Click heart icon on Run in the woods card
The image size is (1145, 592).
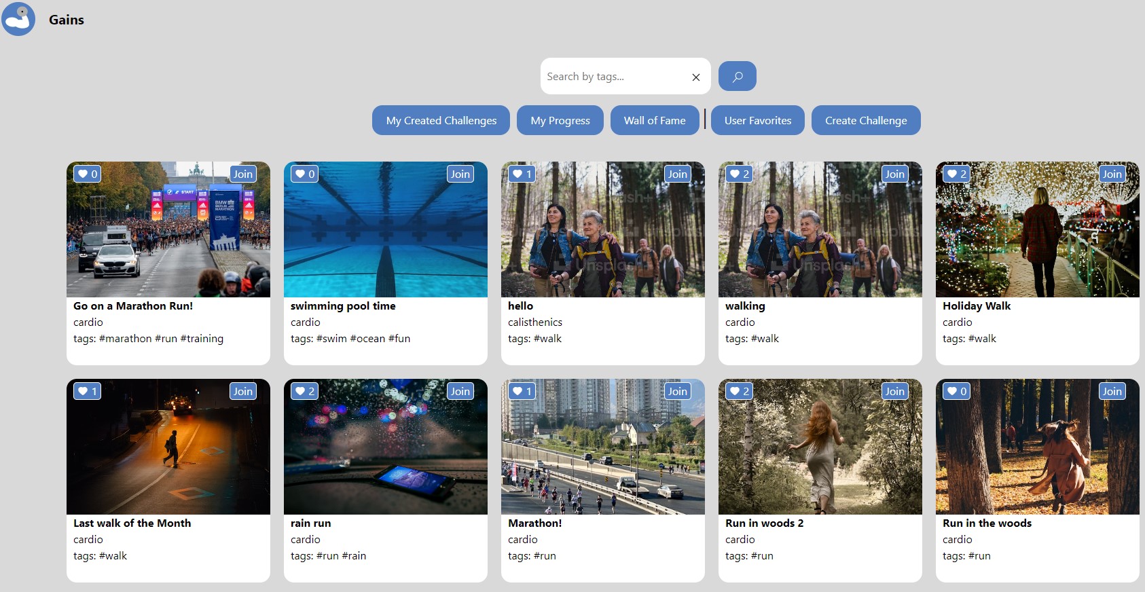point(953,391)
